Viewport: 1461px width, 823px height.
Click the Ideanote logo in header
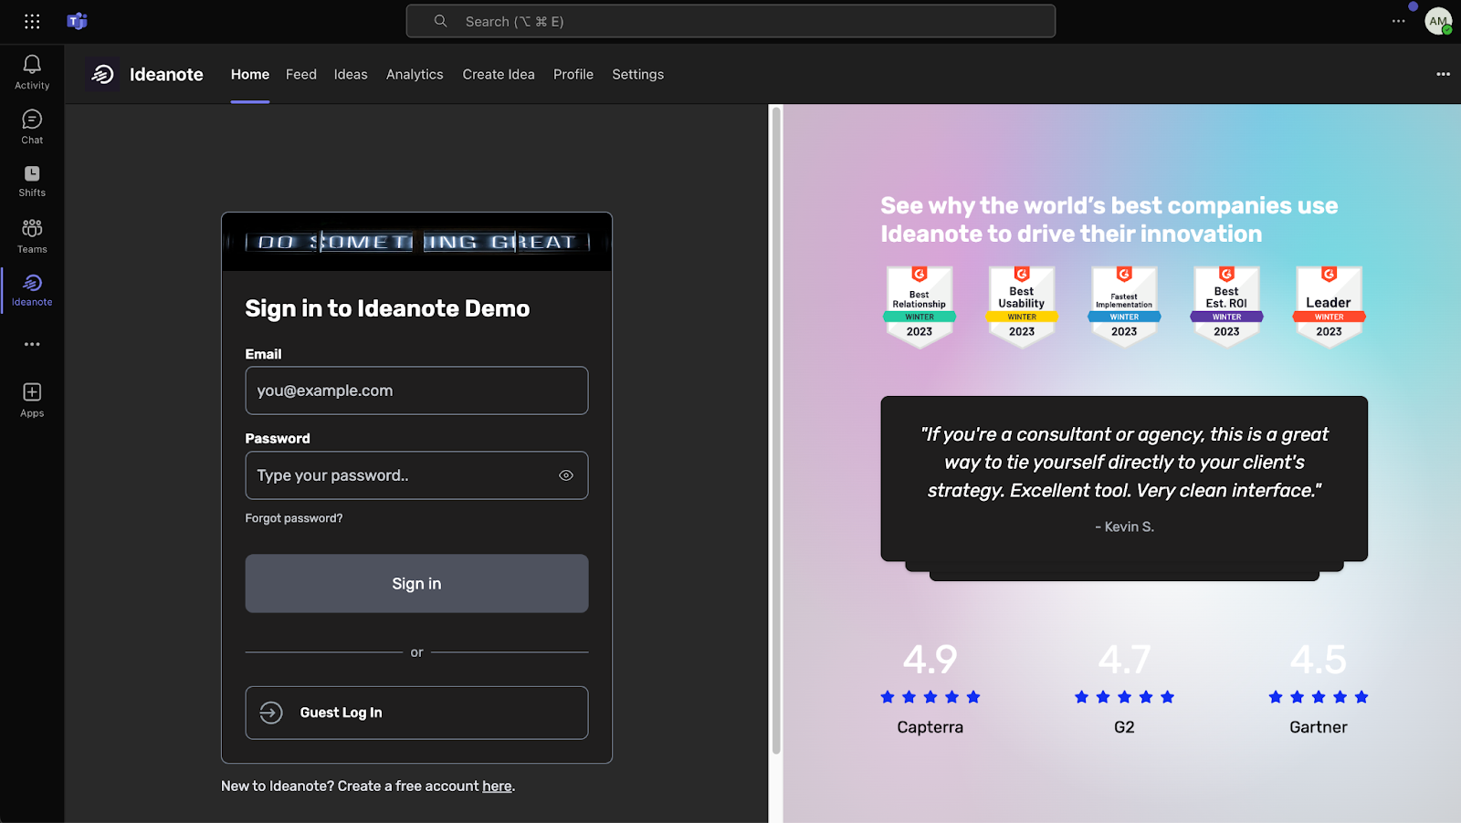(x=103, y=75)
